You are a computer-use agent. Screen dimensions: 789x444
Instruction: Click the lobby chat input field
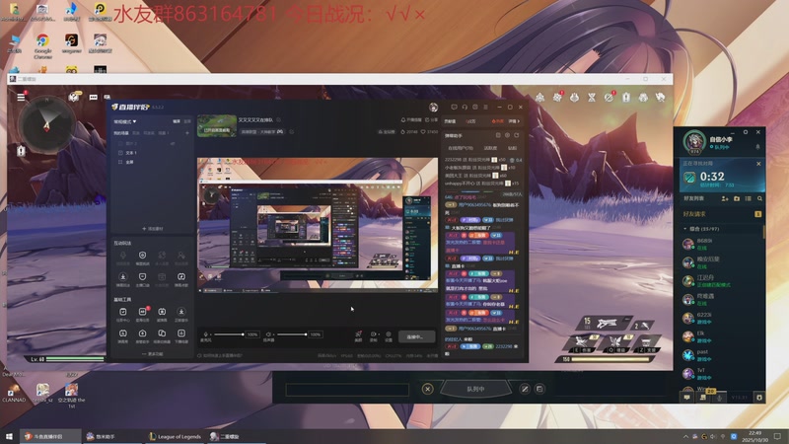coord(347,390)
